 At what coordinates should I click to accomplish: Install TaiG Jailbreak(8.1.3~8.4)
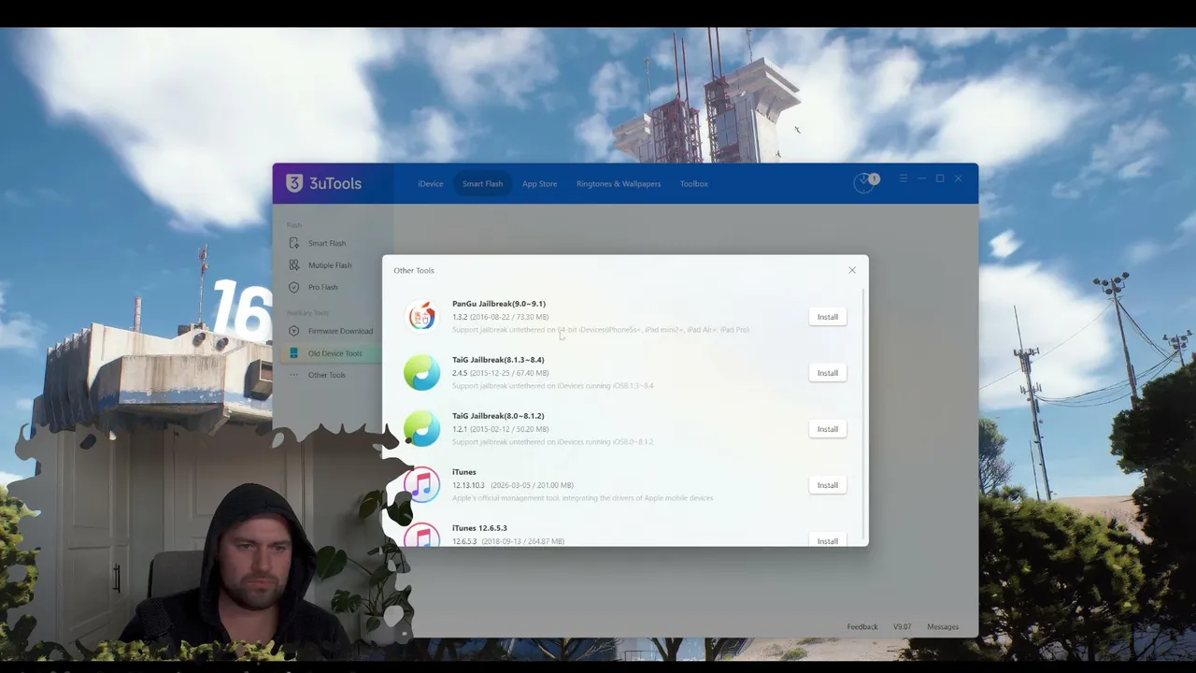pyautogui.click(x=828, y=373)
